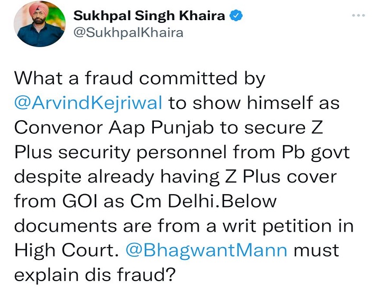This screenshot has height=290, width=386.
Task: Click the phrase "to show himself as"
Action: click(254, 103)
